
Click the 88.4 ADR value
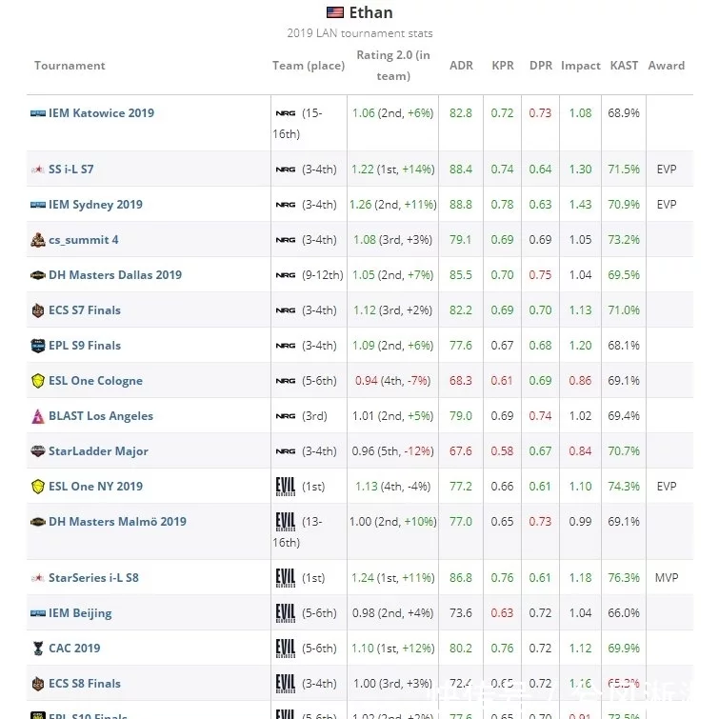pyautogui.click(x=461, y=170)
